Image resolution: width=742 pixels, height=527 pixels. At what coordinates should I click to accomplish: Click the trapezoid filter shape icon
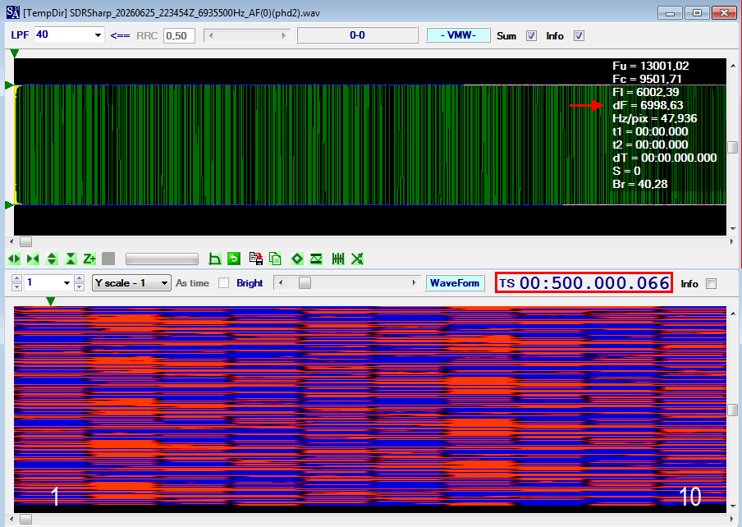click(215, 259)
